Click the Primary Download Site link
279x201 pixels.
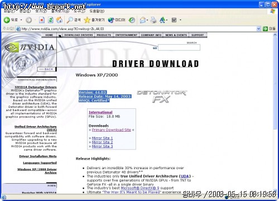(112, 130)
